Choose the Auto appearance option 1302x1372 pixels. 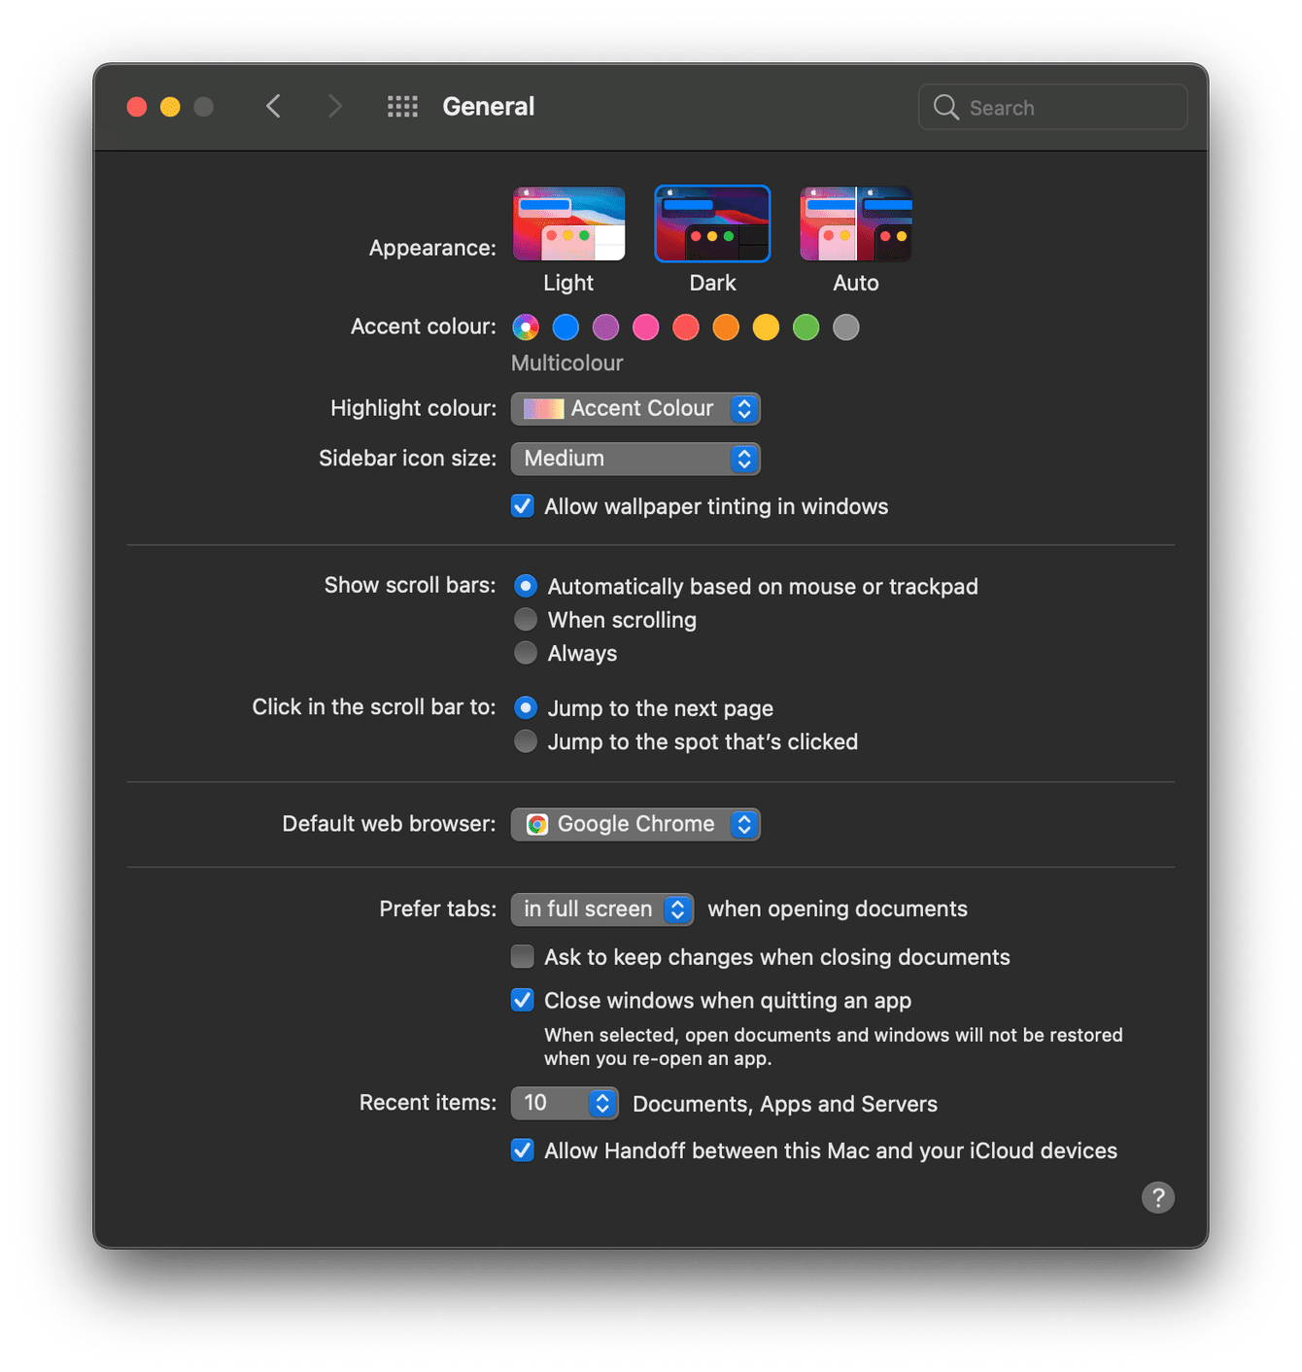[x=855, y=223]
